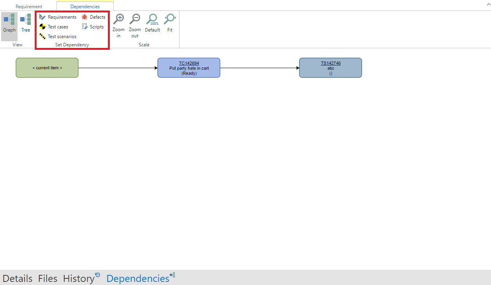Zoom out of the dependency graph

135,25
